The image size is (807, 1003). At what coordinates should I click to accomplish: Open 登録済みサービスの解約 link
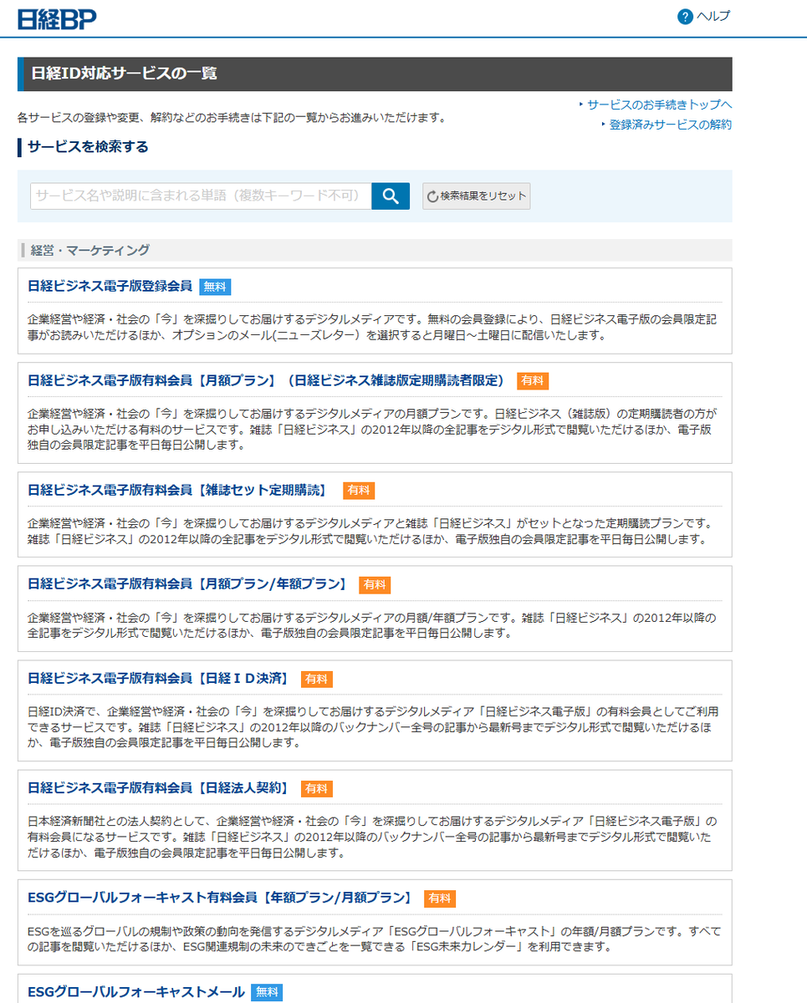pos(671,125)
